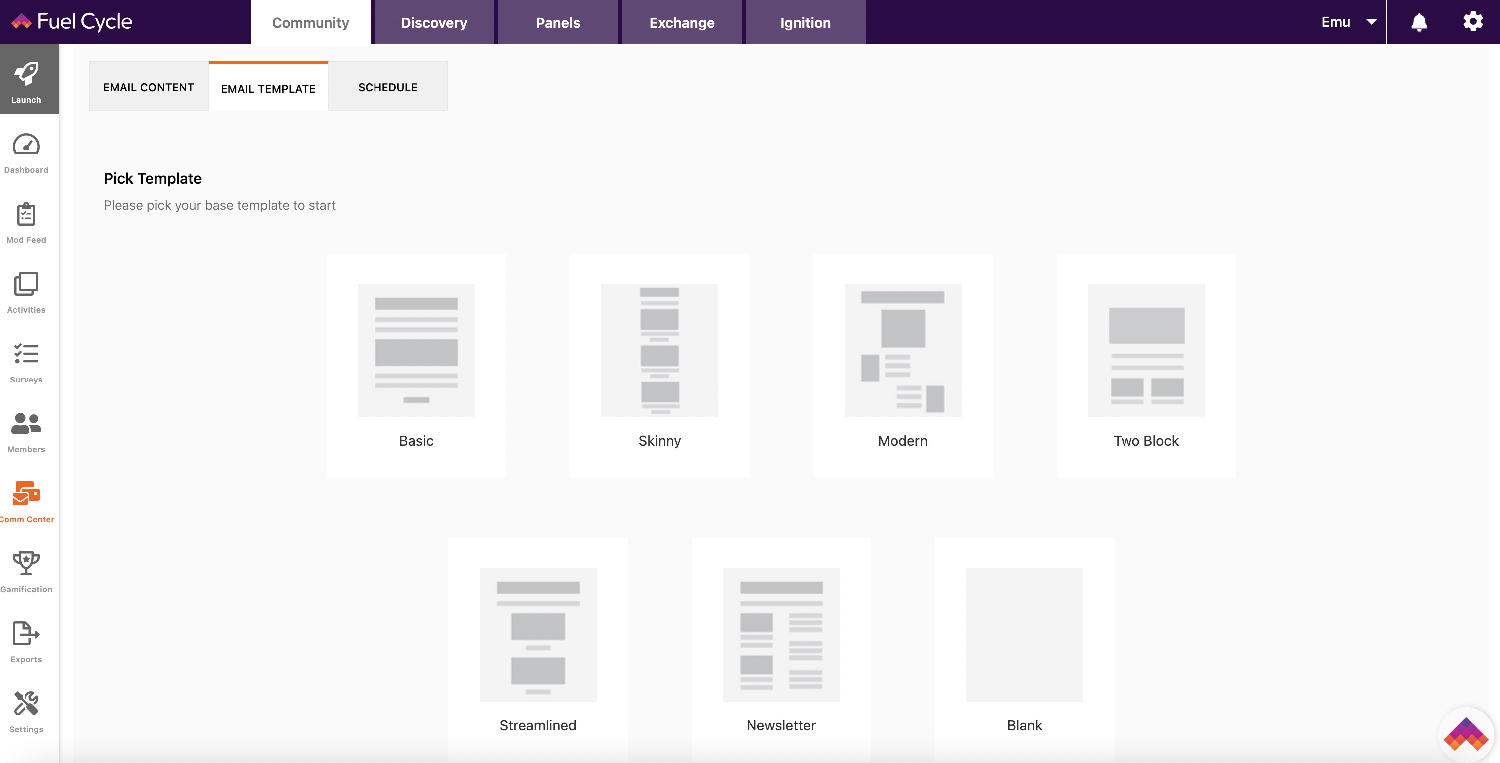Click the Basic template label
This screenshot has width=1500, height=763.
416,441
